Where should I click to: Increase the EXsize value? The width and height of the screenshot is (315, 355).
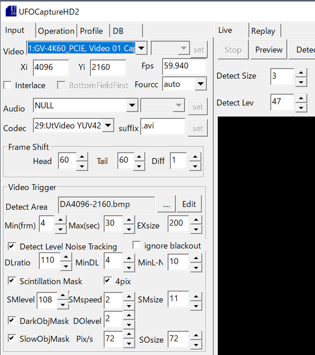coord(196,220)
